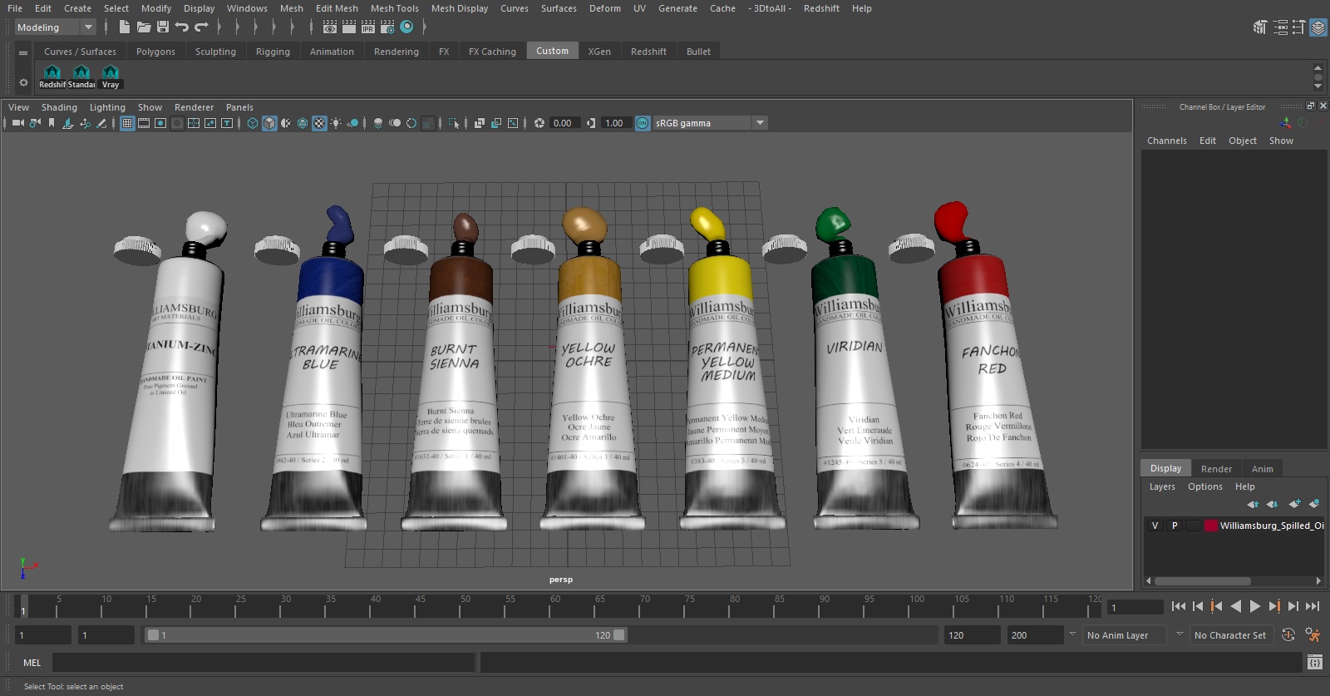Open shelf settings gear icon
The width and height of the screenshot is (1330, 696).
click(23, 82)
